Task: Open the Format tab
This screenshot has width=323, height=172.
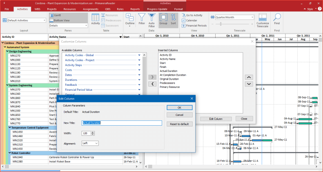Action: (x=178, y=9)
